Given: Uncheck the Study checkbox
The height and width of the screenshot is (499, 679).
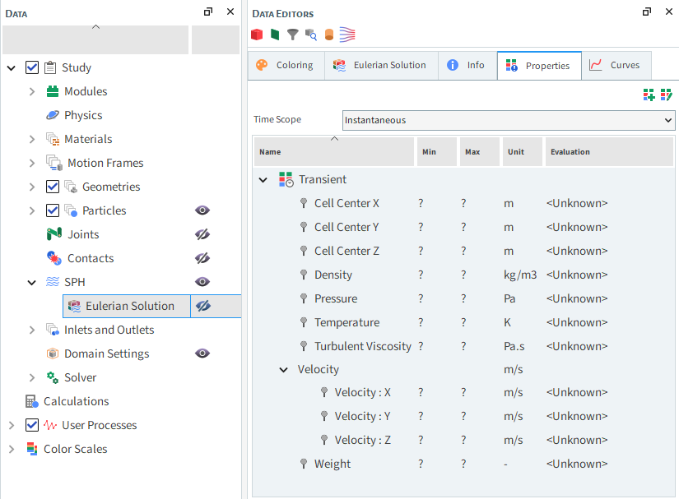Looking at the screenshot, I should click(x=32, y=67).
